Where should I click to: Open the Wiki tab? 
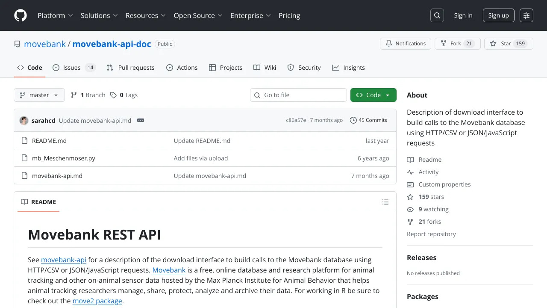[x=265, y=68]
